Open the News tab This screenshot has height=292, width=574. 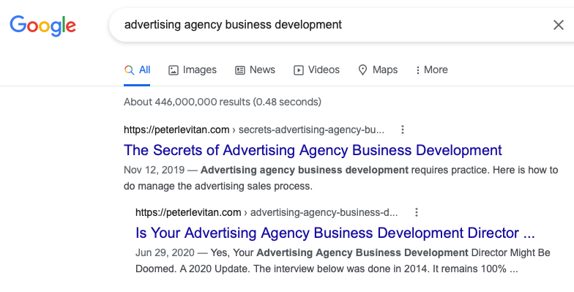[x=255, y=70]
